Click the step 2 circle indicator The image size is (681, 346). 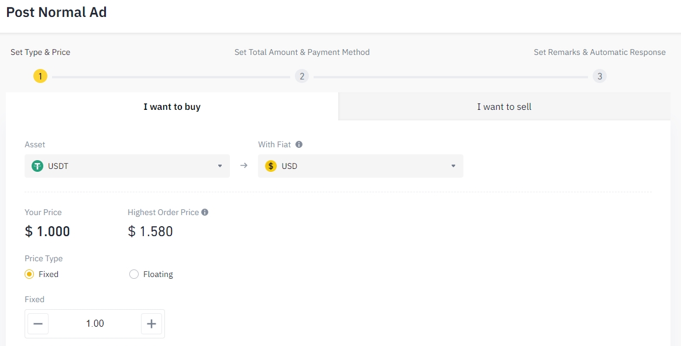(x=301, y=76)
